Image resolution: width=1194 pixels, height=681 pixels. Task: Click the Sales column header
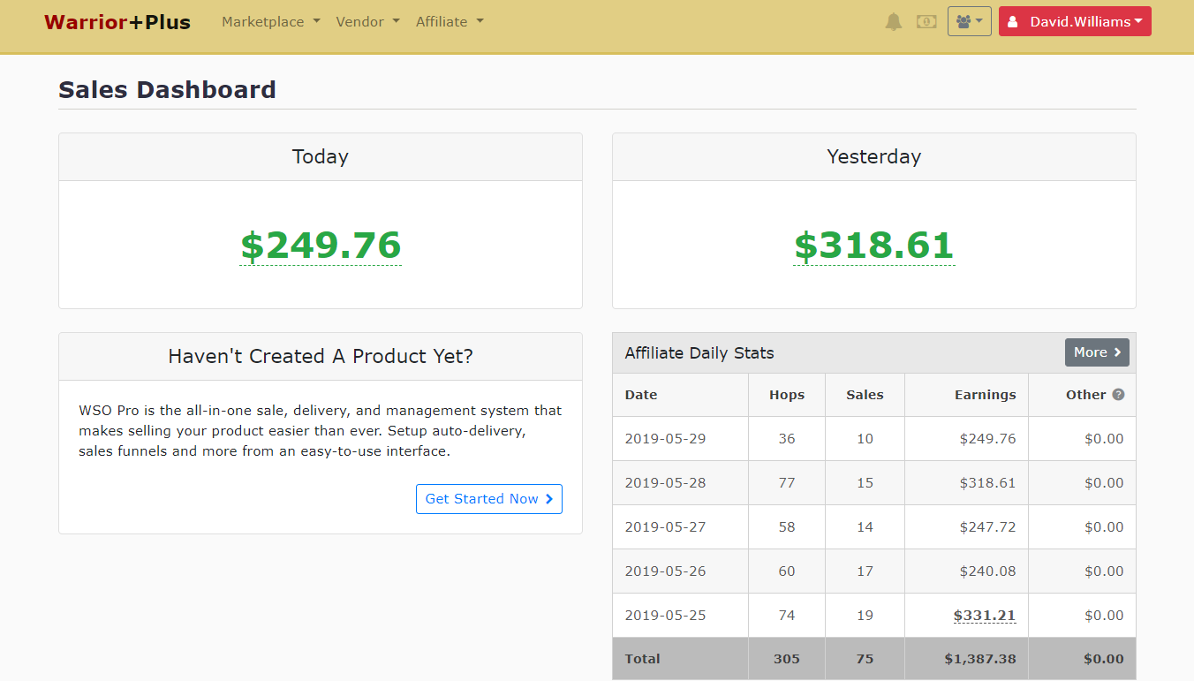[x=864, y=395]
